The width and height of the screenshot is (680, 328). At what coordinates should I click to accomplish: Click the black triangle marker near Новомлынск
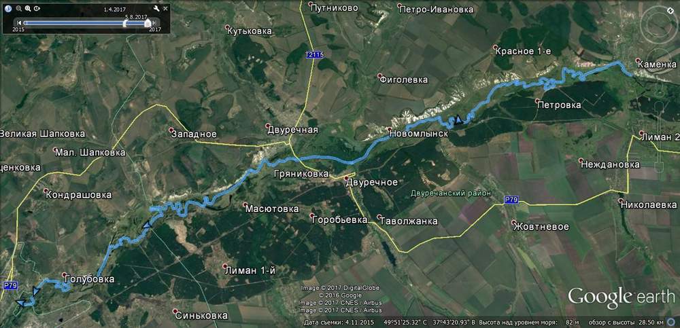(x=458, y=119)
